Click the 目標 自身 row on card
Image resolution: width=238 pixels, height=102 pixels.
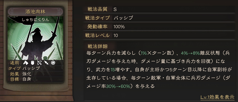pyautogui.click(x=35, y=79)
